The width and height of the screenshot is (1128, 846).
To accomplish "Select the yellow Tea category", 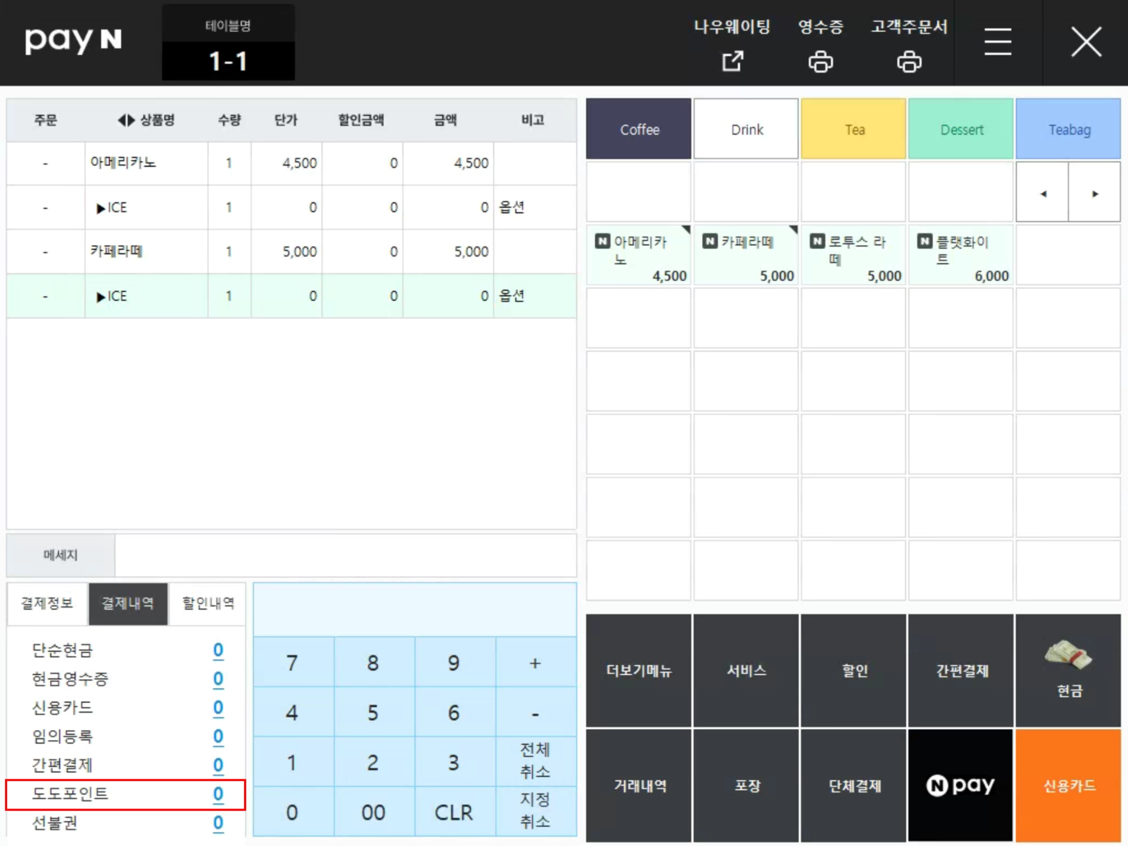I will pos(853,129).
